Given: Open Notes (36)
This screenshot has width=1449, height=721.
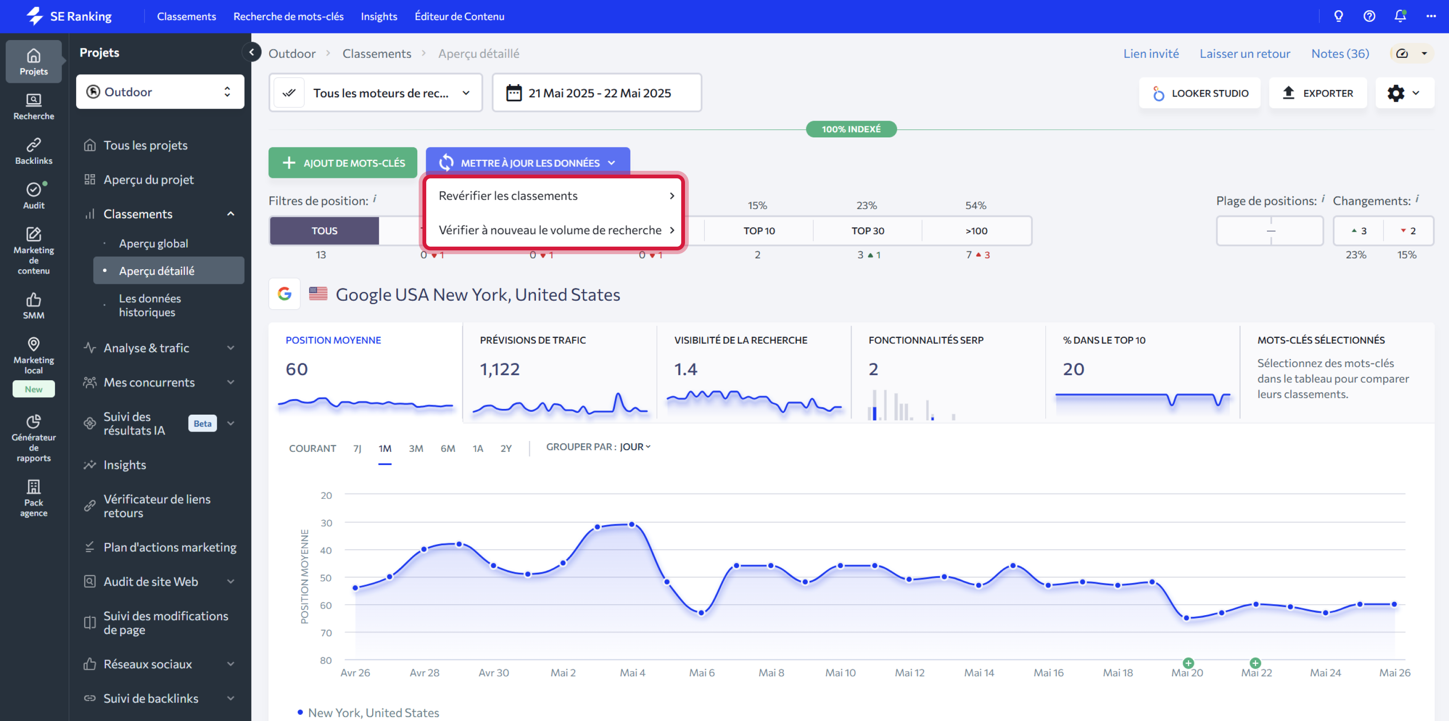Looking at the screenshot, I should (x=1340, y=54).
